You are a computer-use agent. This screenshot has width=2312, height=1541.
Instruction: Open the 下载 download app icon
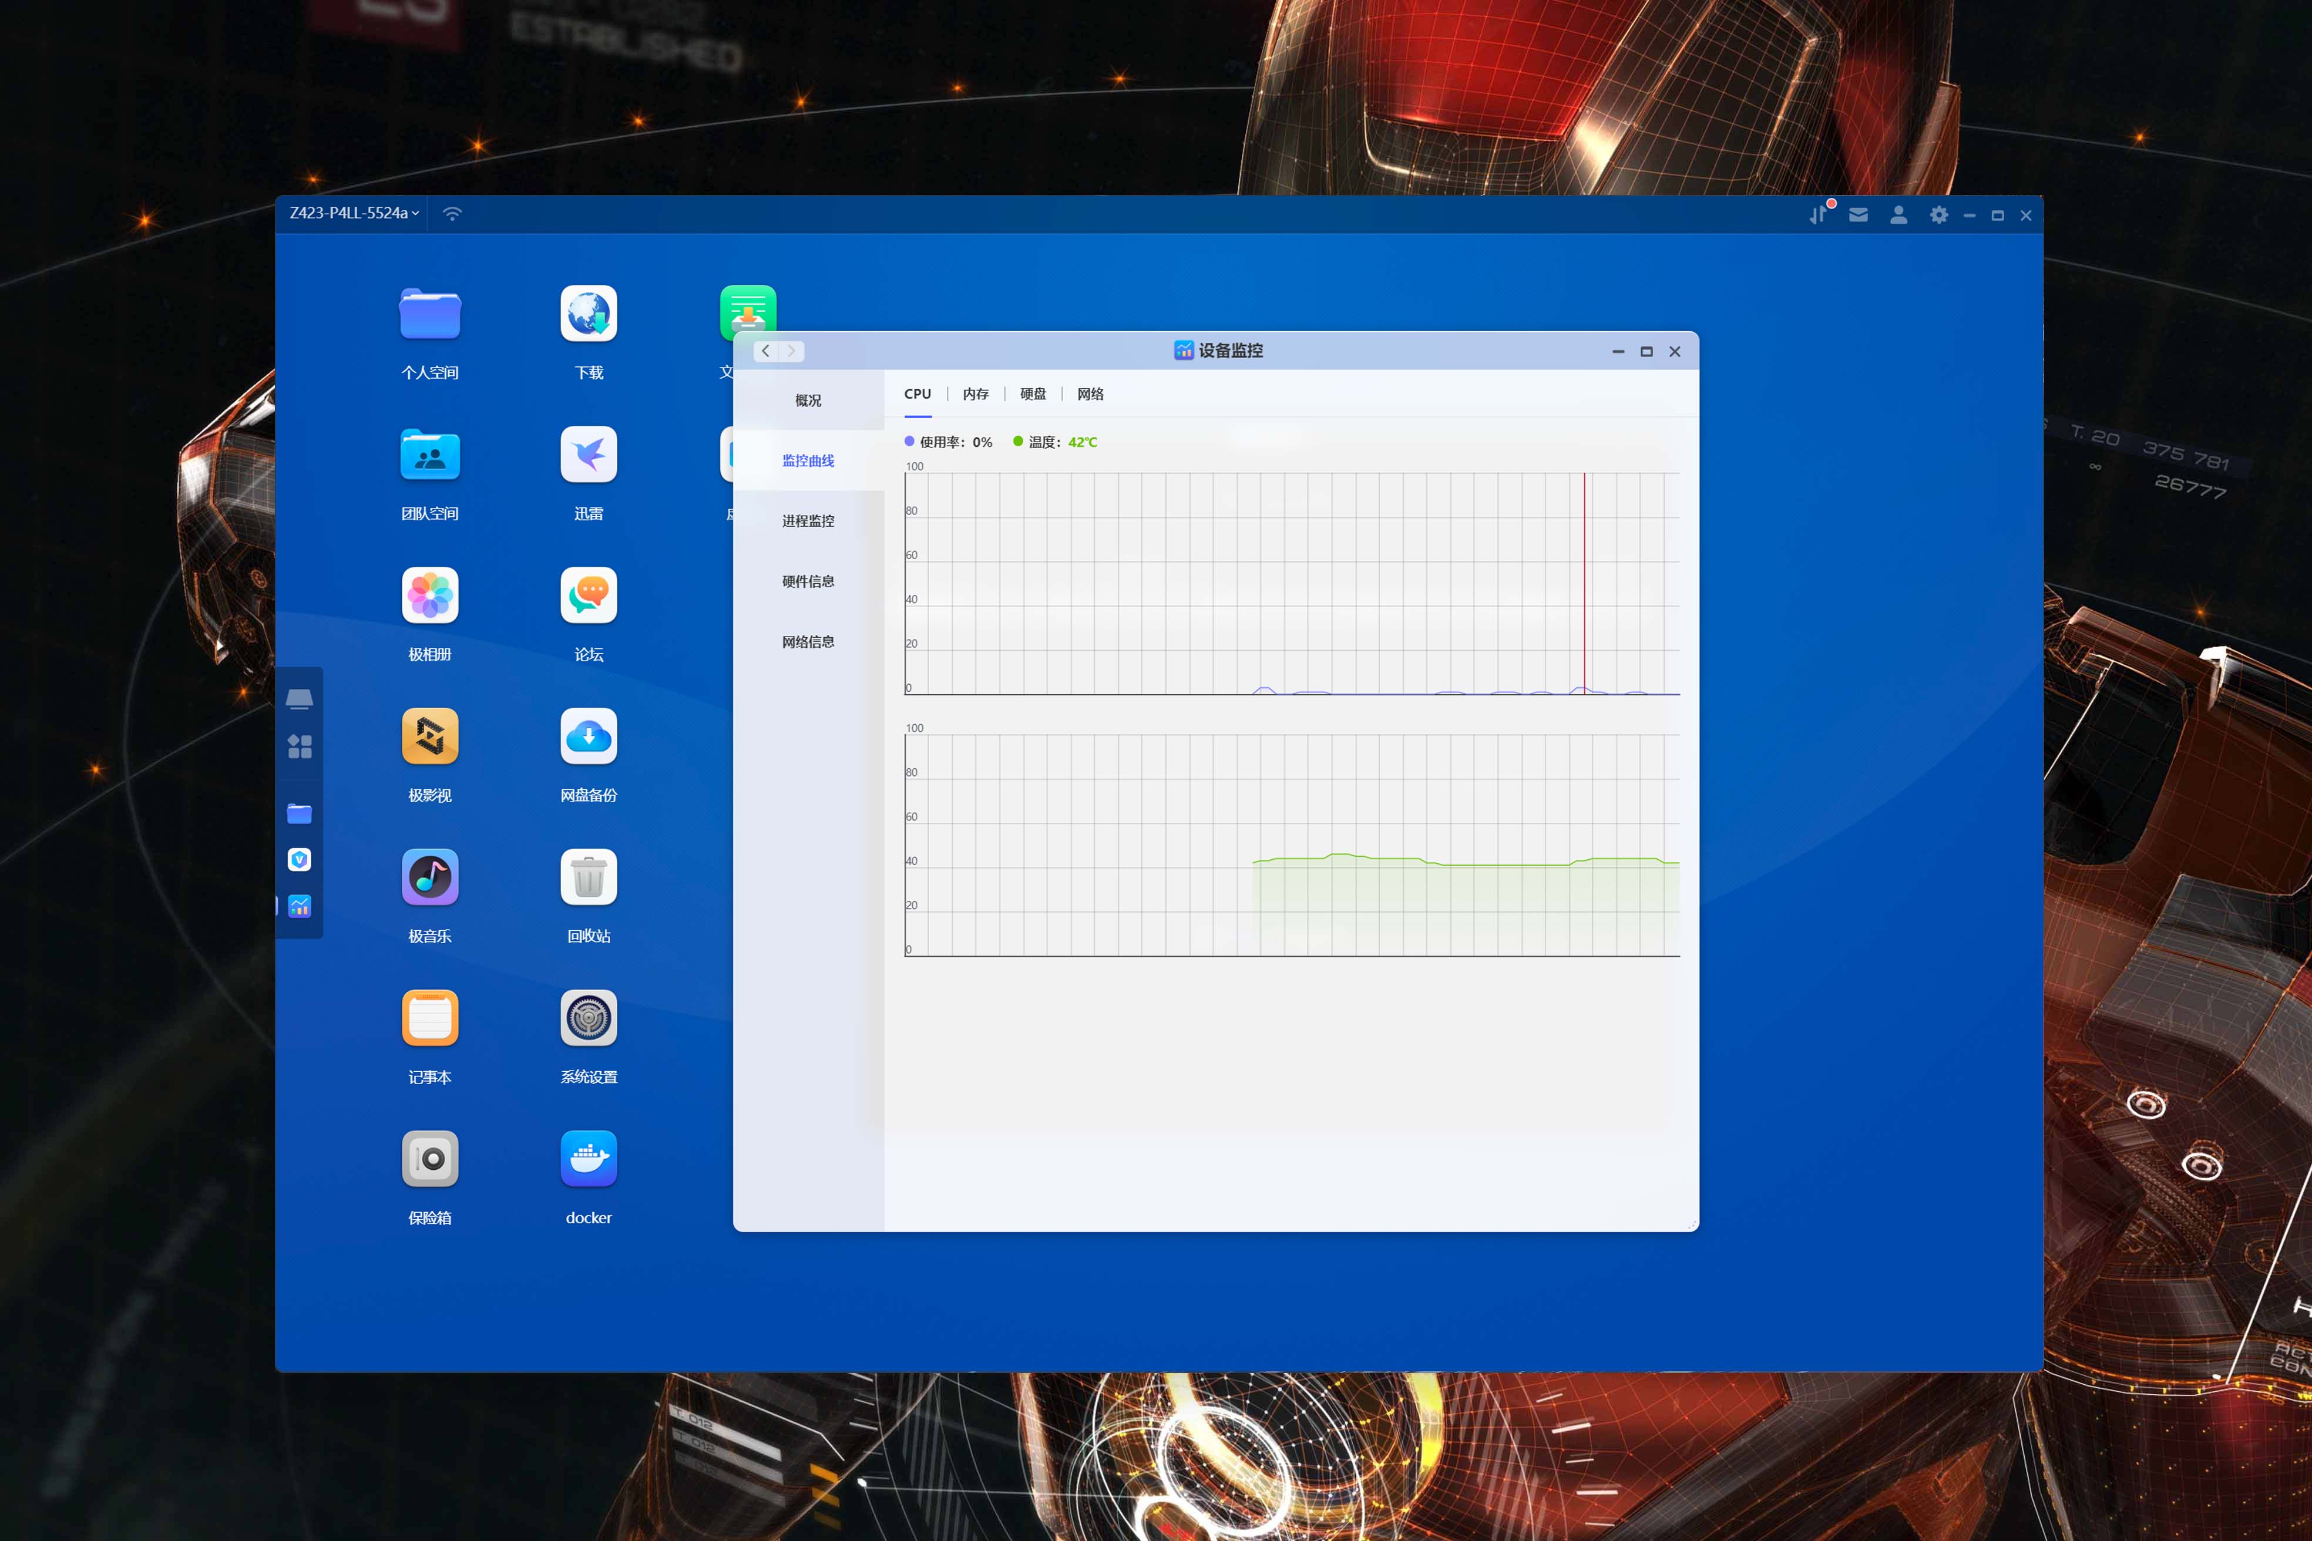589,314
